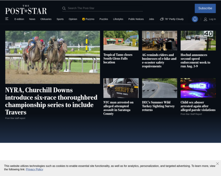The width and height of the screenshot is (221, 176).
Task: Open the Tropical Tann closes headline
Action: [x=118, y=58]
